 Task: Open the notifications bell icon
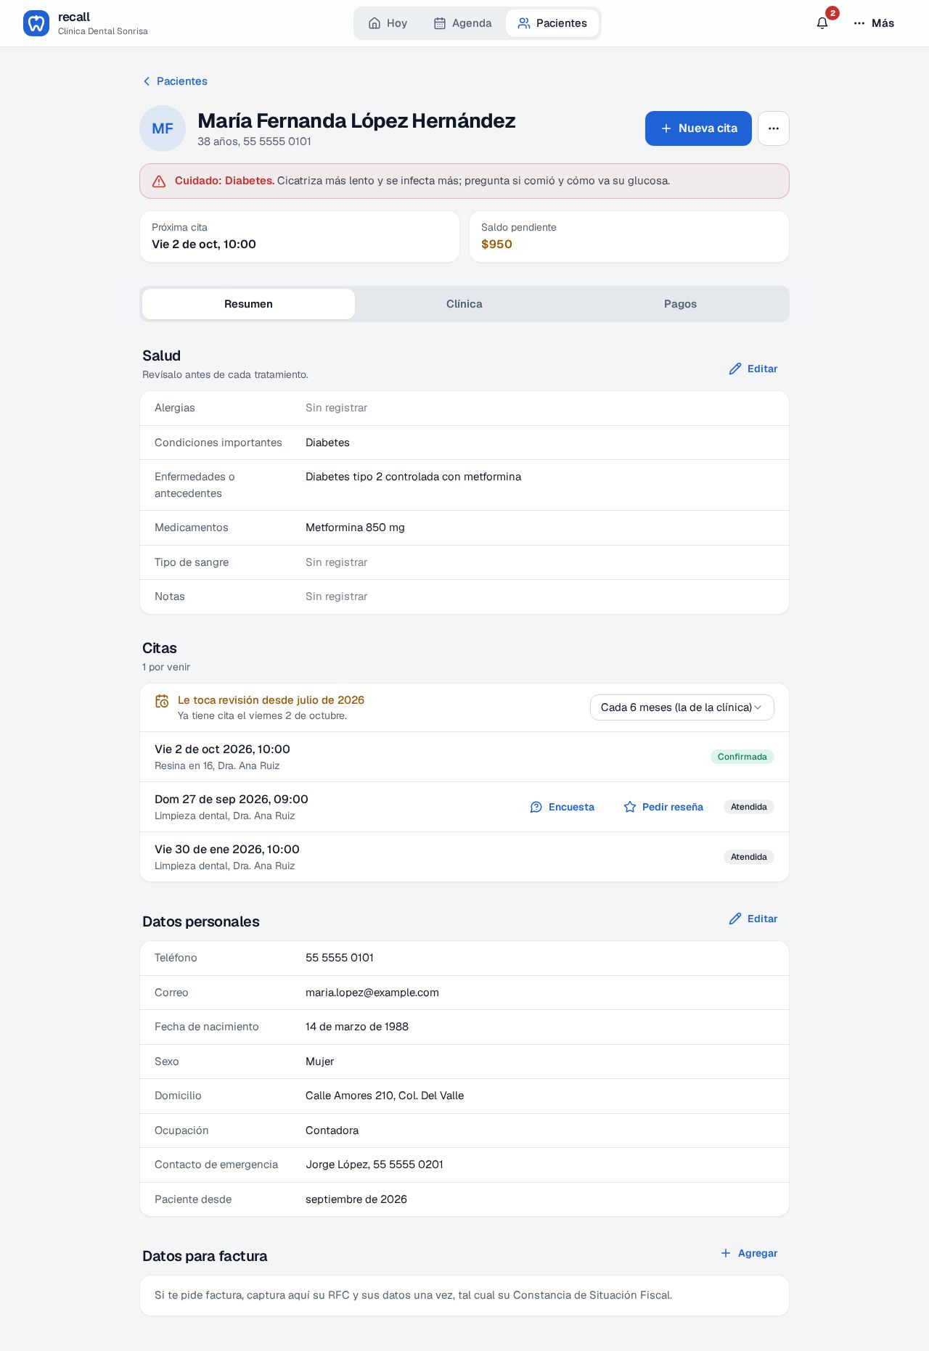click(822, 23)
